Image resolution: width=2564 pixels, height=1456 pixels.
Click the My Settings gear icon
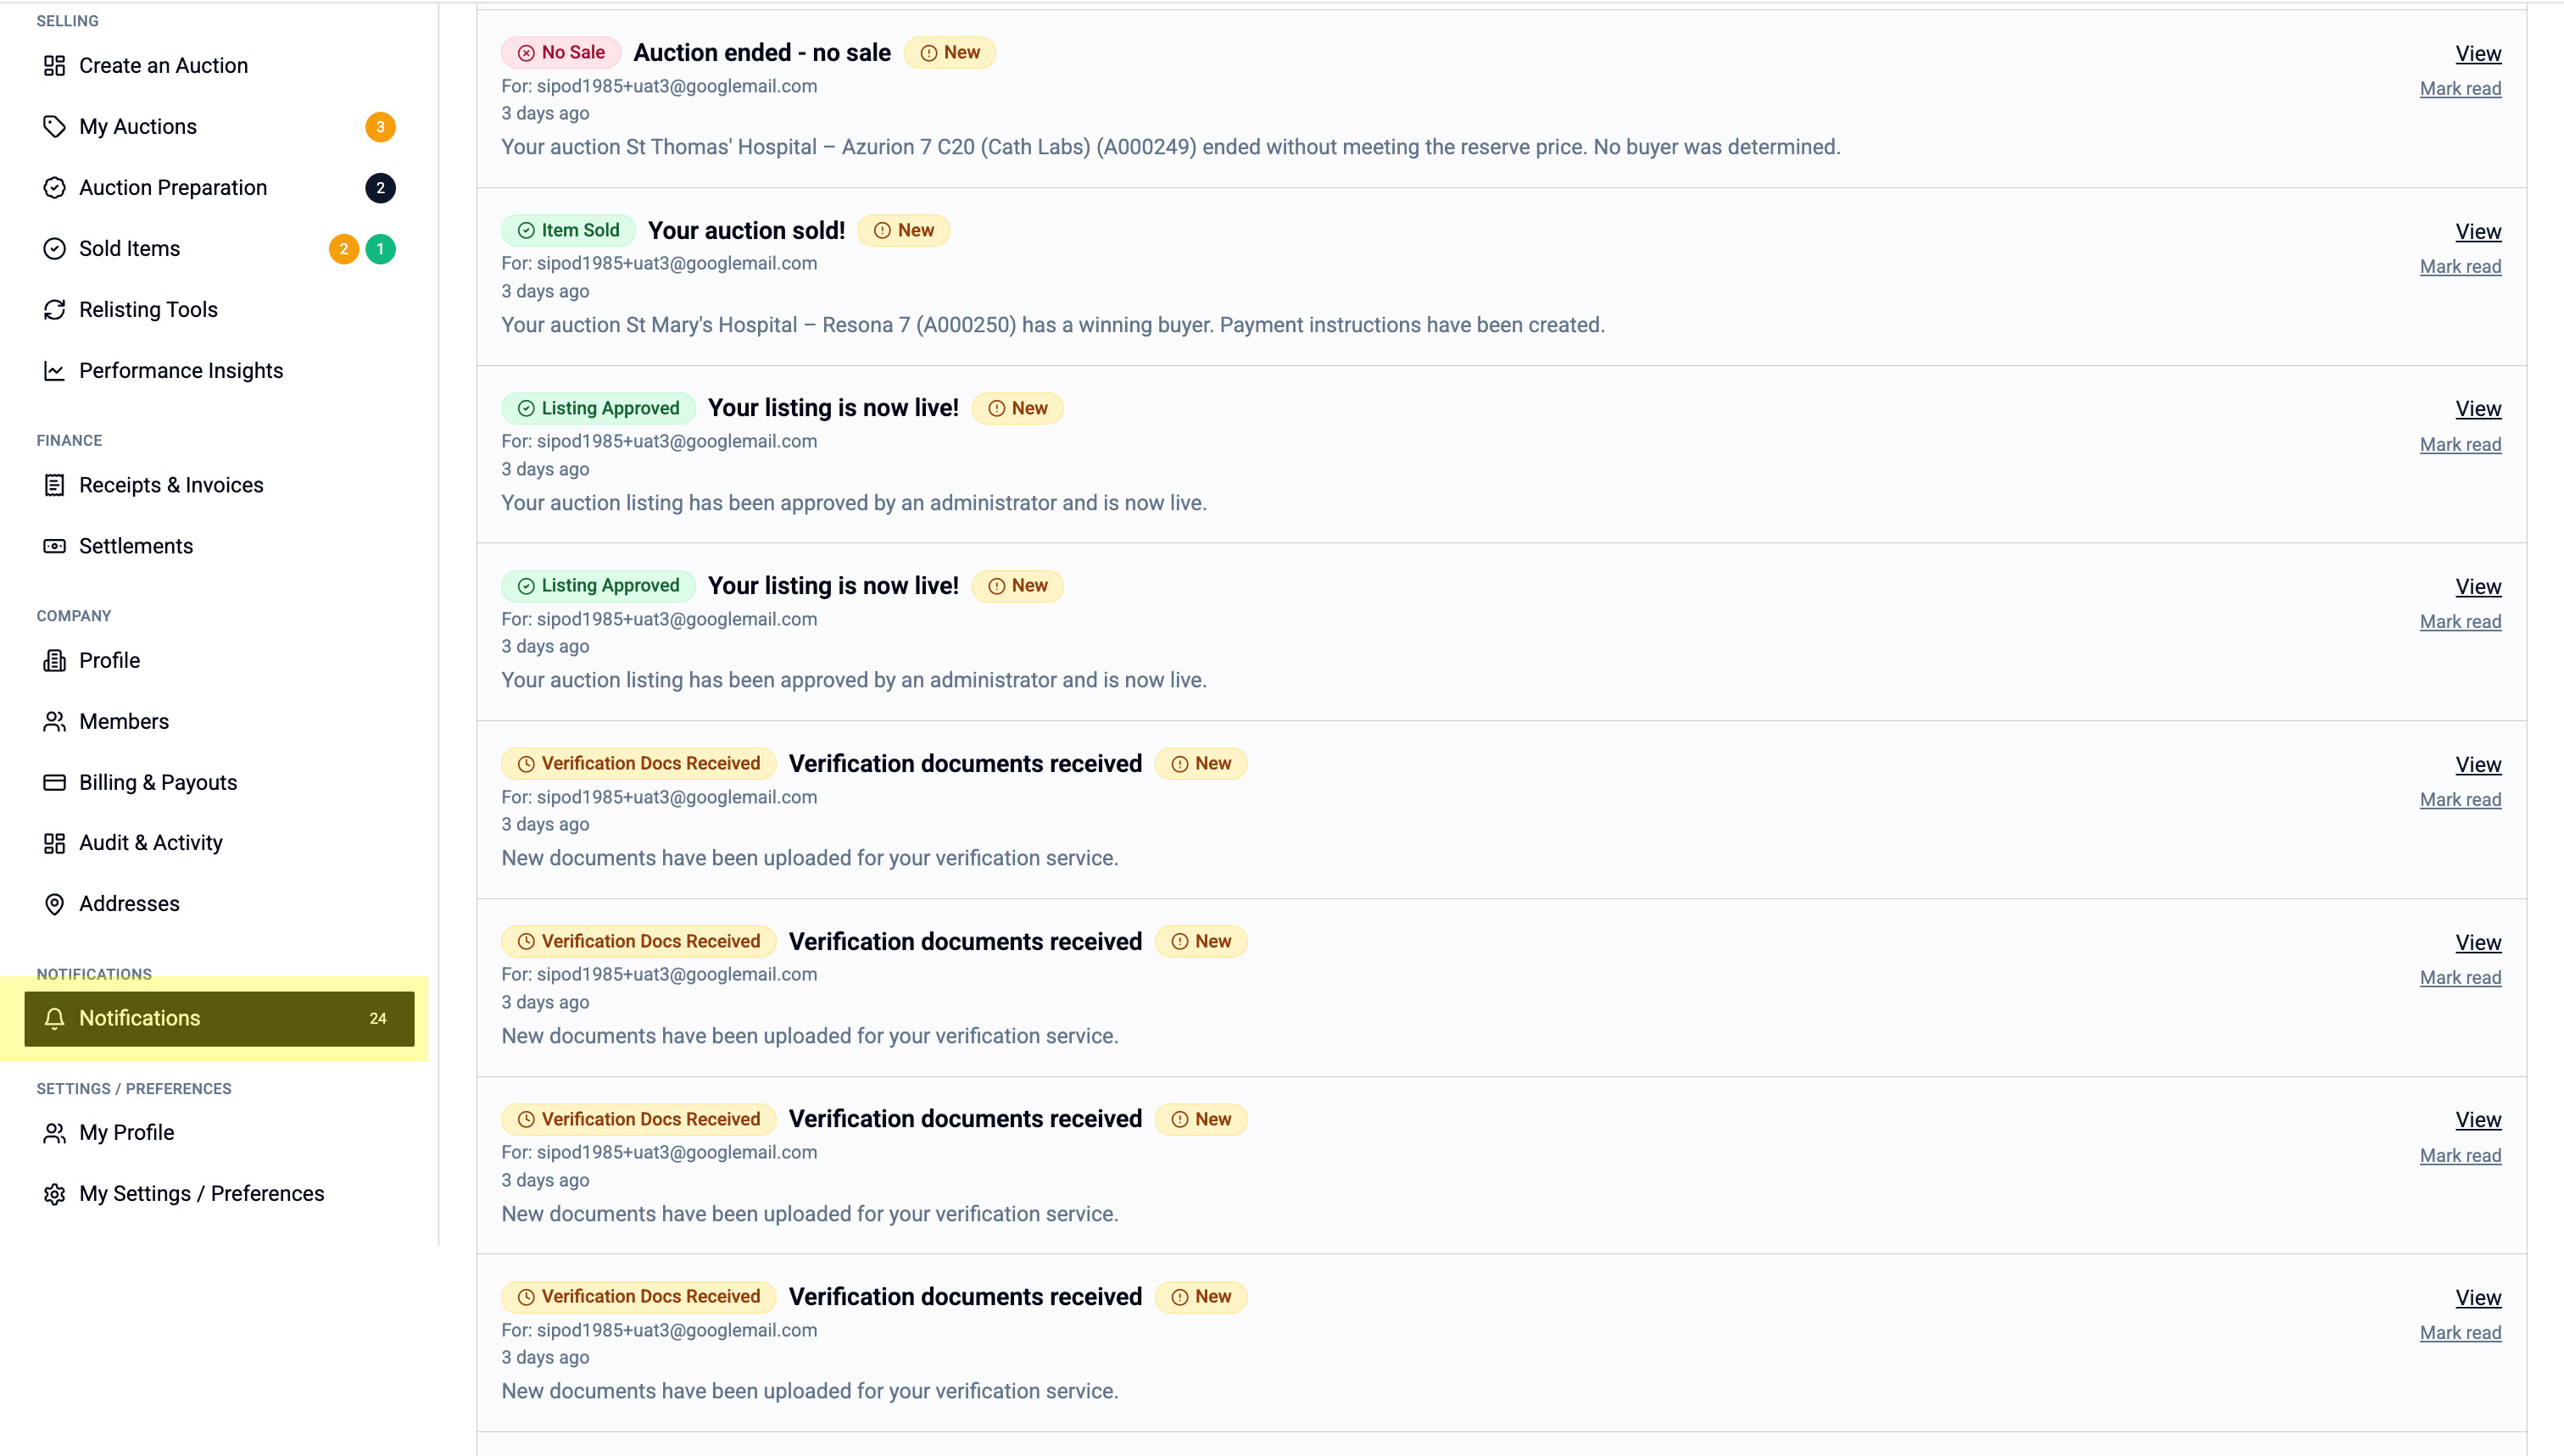tap(54, 1194)
